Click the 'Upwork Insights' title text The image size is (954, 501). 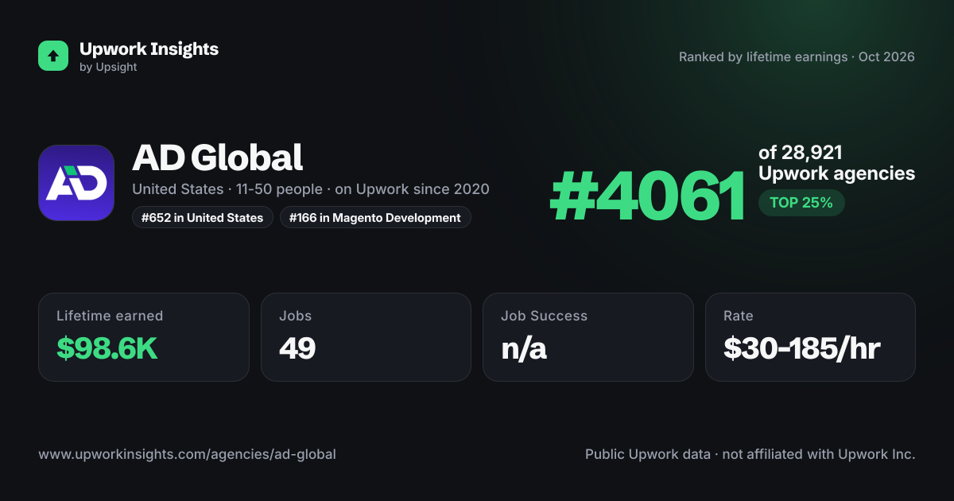(149, 49)
